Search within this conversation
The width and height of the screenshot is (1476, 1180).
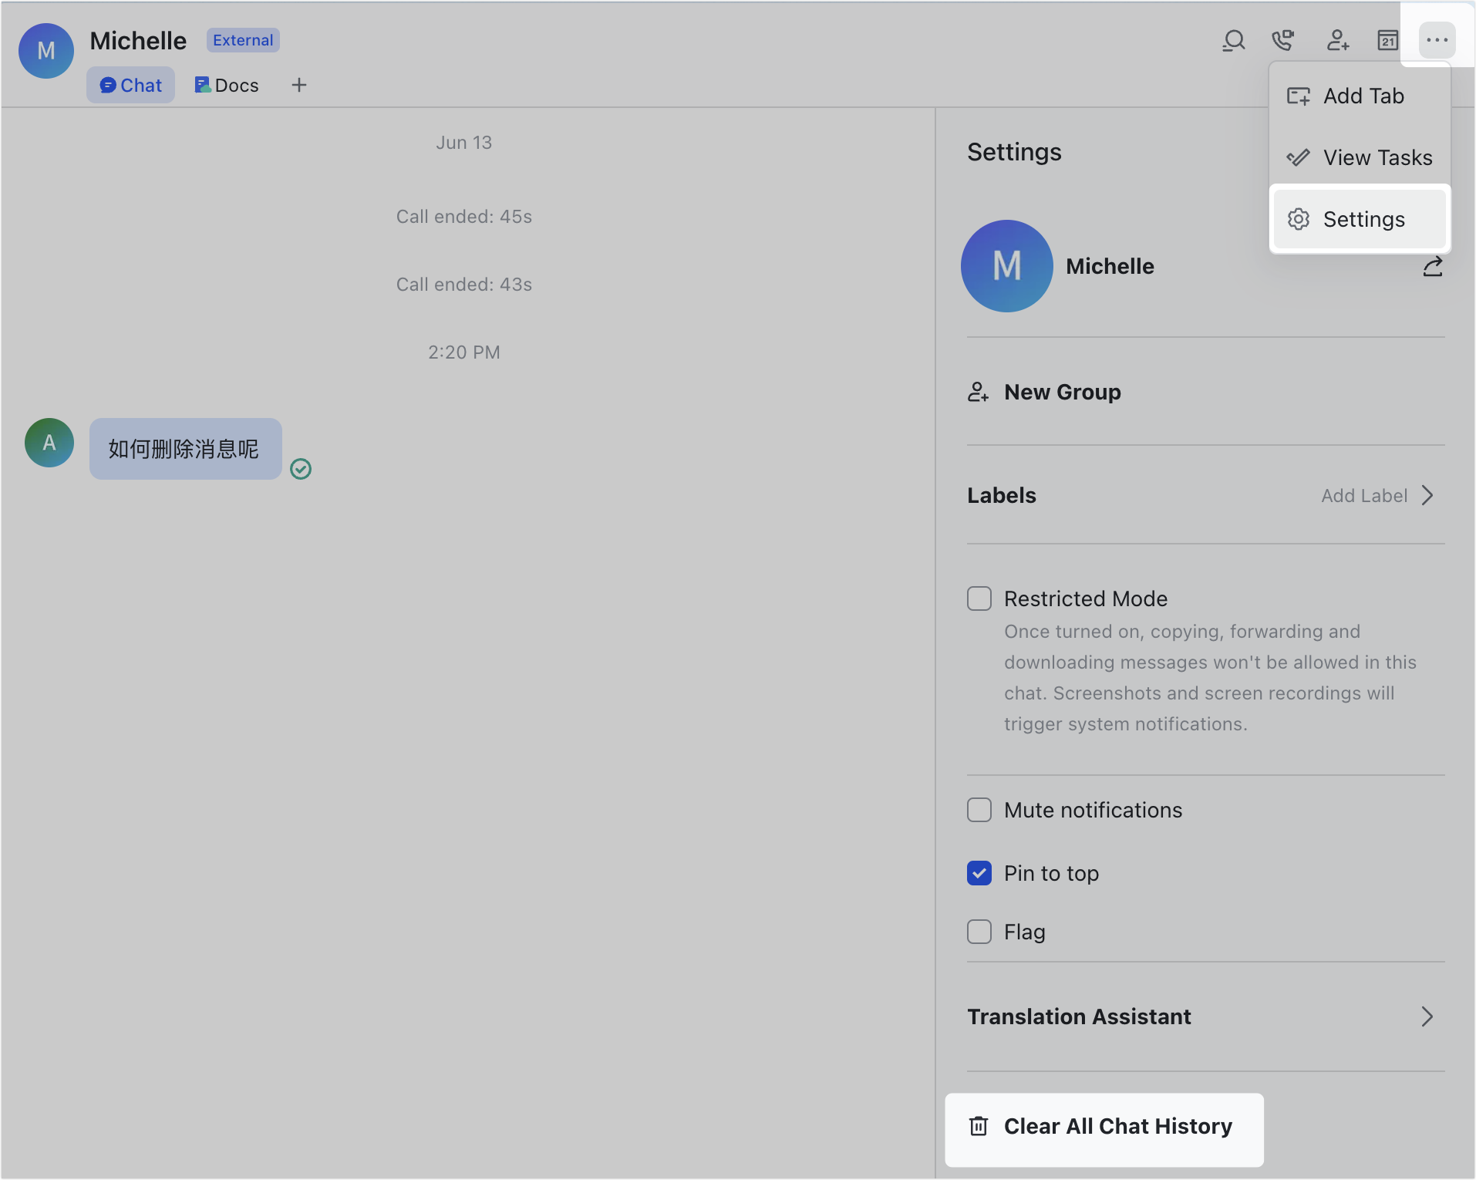point(1233,41)
